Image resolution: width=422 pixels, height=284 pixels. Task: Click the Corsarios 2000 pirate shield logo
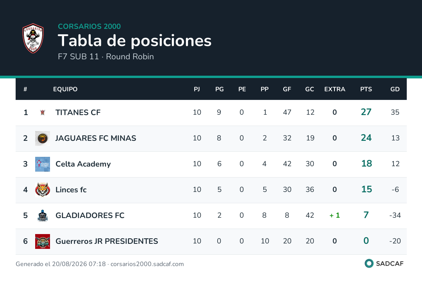33,38
